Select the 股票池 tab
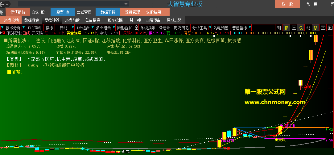The image size is (334, 155). [63, 12]
